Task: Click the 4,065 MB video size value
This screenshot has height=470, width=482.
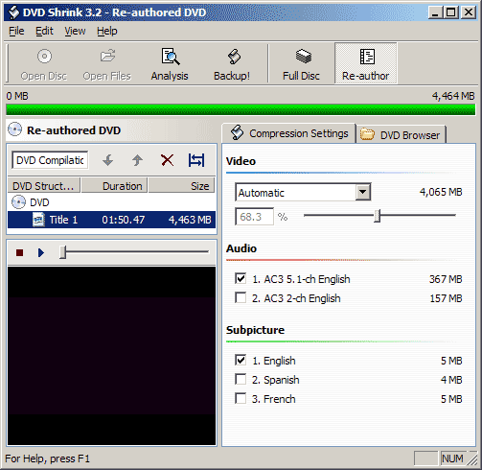Action: [x=441, y=192]
